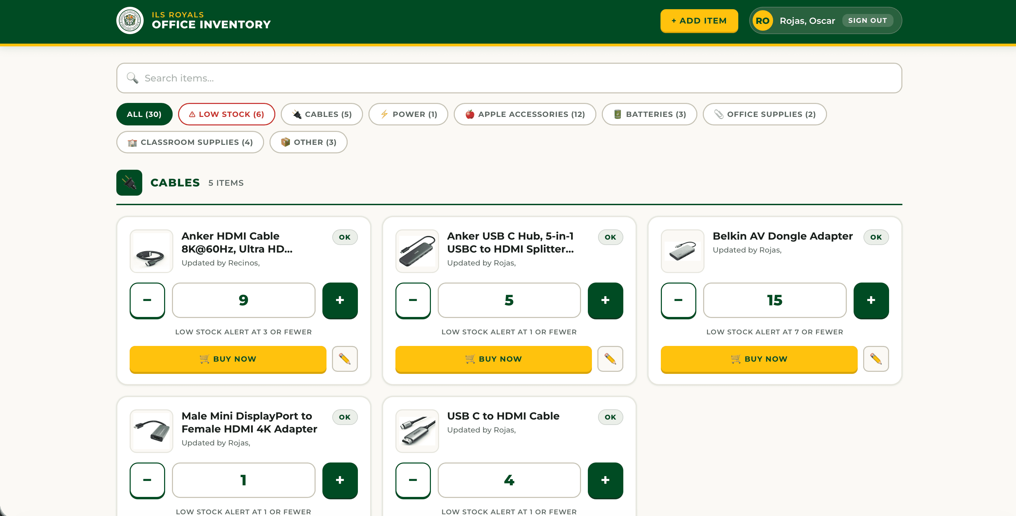1016x516 pixels.
Task: Increase USB C to HDMI Cable quantity
Action: [x=606, y=480]
